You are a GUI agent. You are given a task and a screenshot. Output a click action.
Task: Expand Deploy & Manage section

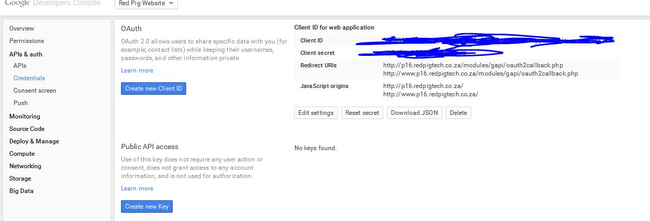(34, 141)
